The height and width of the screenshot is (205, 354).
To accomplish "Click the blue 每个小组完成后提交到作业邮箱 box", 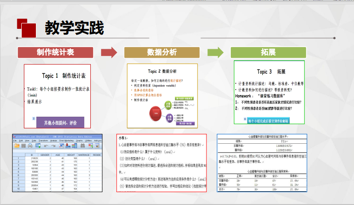I will pos(268,121).
